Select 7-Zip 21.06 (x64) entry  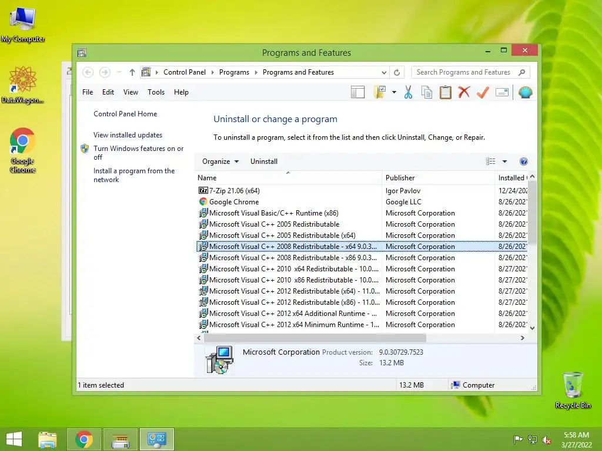click(x=362, y=191)
